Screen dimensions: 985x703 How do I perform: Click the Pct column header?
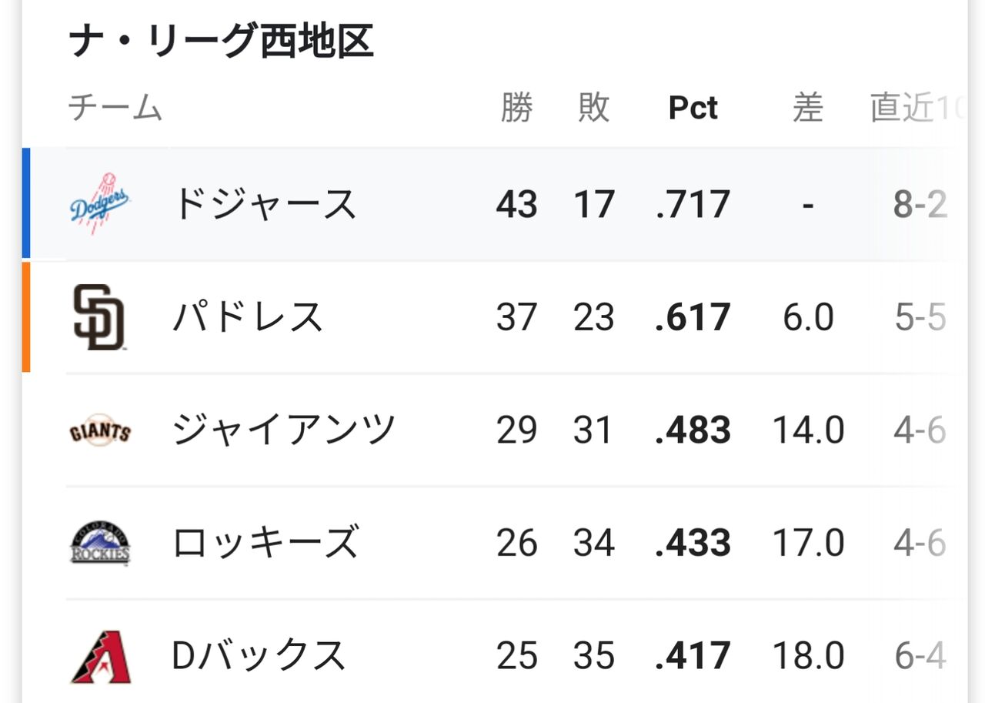(x=693, y=108)
